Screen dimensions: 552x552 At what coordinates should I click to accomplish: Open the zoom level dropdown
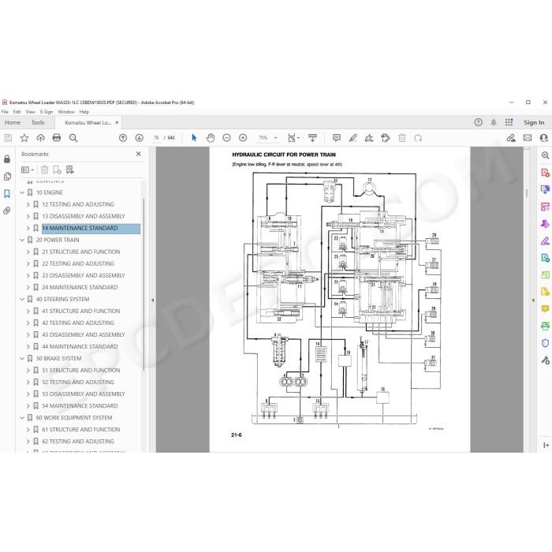click(276, 138)
